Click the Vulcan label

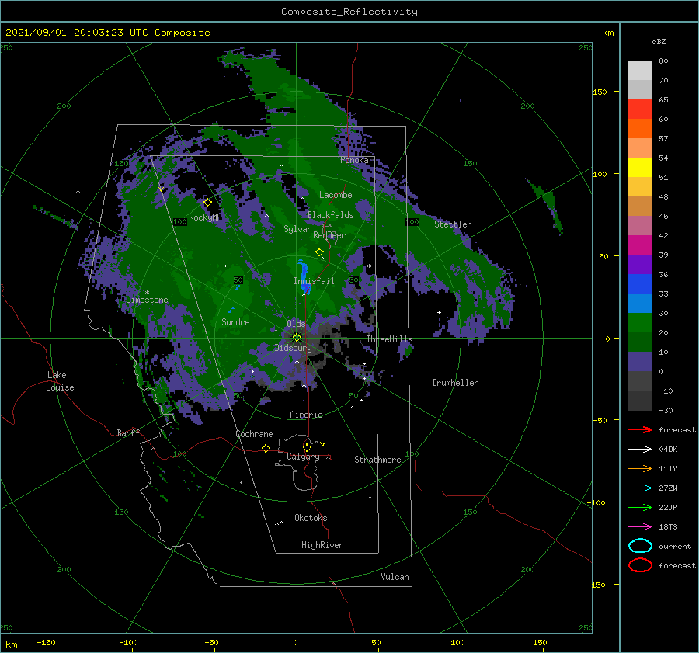(x=395, y=577)
